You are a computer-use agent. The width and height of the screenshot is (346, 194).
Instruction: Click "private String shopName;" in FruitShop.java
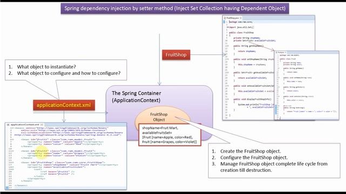pyautogui.click(x=247, y=38)
